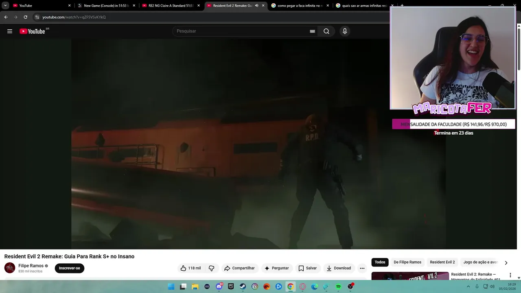Open options menu for the recommended video
Viewport: 521px width, 293px height.
pyautogui.click(x=510, y=275)
